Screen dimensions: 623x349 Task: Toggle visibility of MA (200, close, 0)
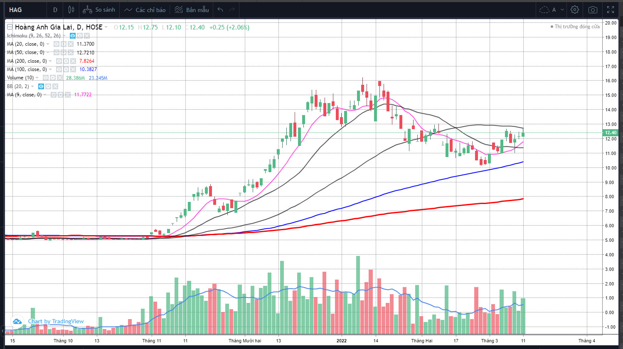click(x=59, y=61)
